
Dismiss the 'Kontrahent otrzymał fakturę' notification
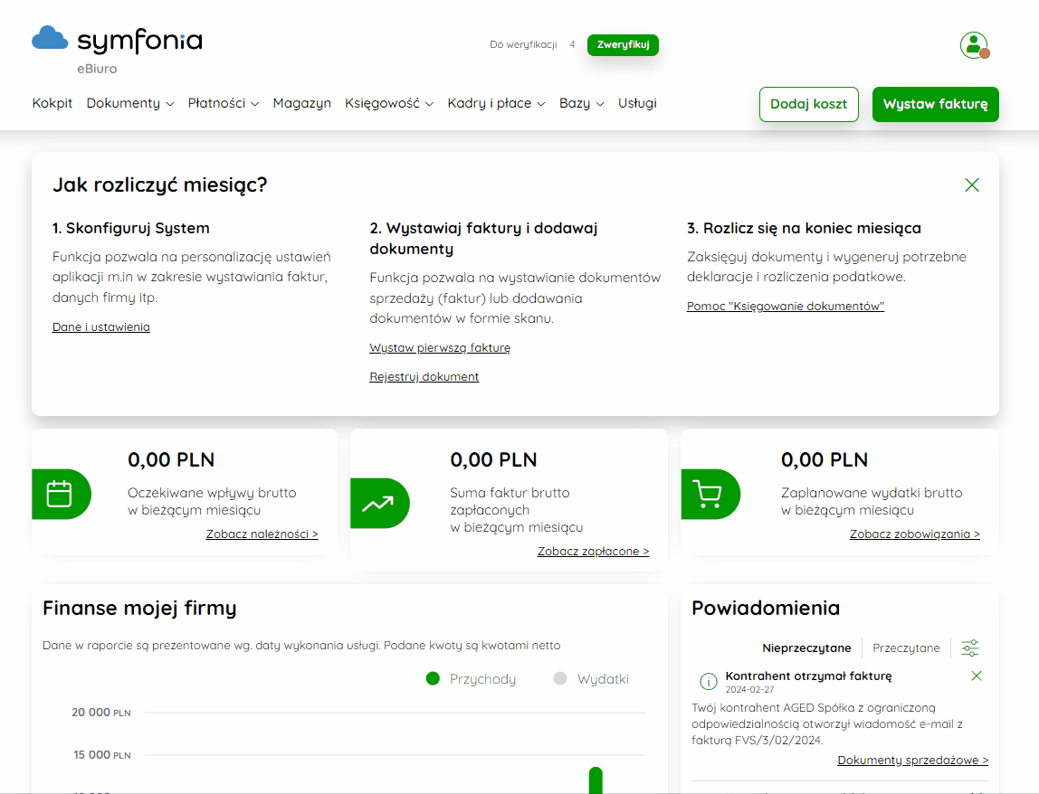coord(976,676)
